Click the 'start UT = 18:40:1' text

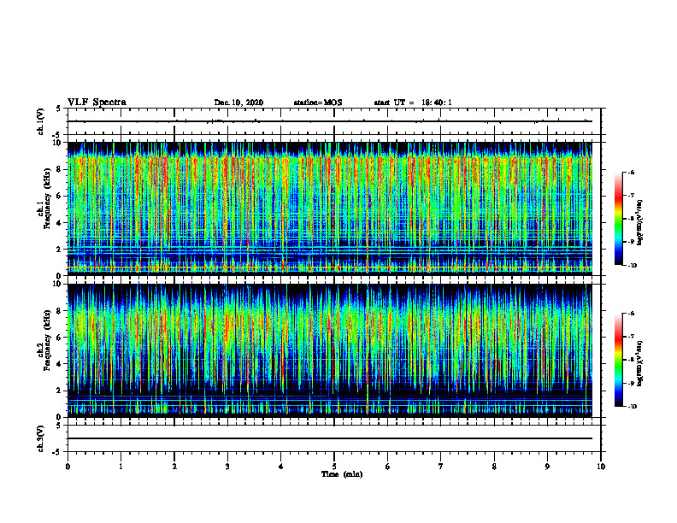tap(413, 103)
